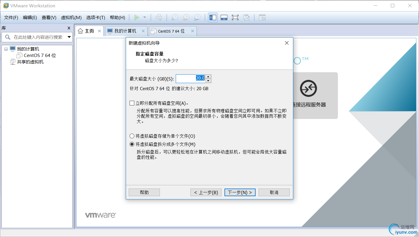
Task: Click the console view toolbar icon
Action: pyautogui.click(x=262, y=18)
